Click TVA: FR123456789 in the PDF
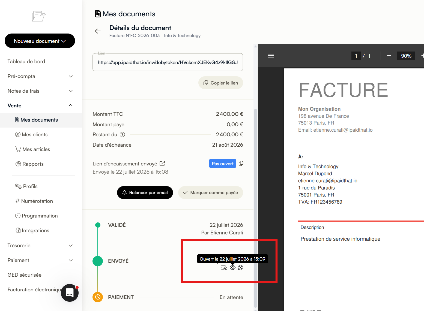The image size is (424, 311). click(x=320, y=202)
